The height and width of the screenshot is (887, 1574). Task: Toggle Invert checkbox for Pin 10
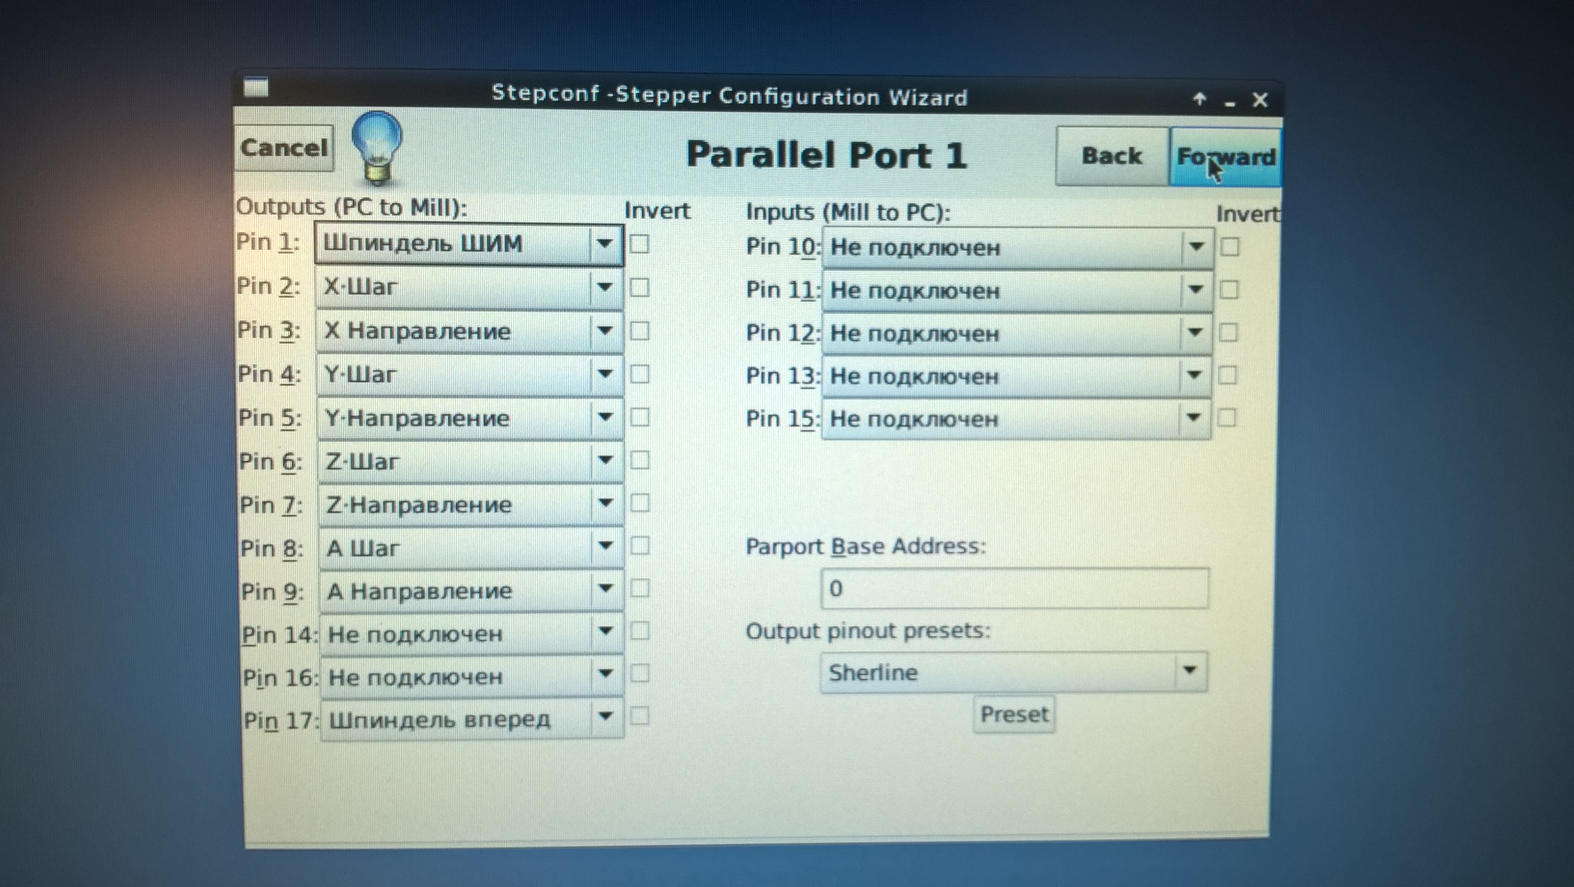coord(1229,247)
